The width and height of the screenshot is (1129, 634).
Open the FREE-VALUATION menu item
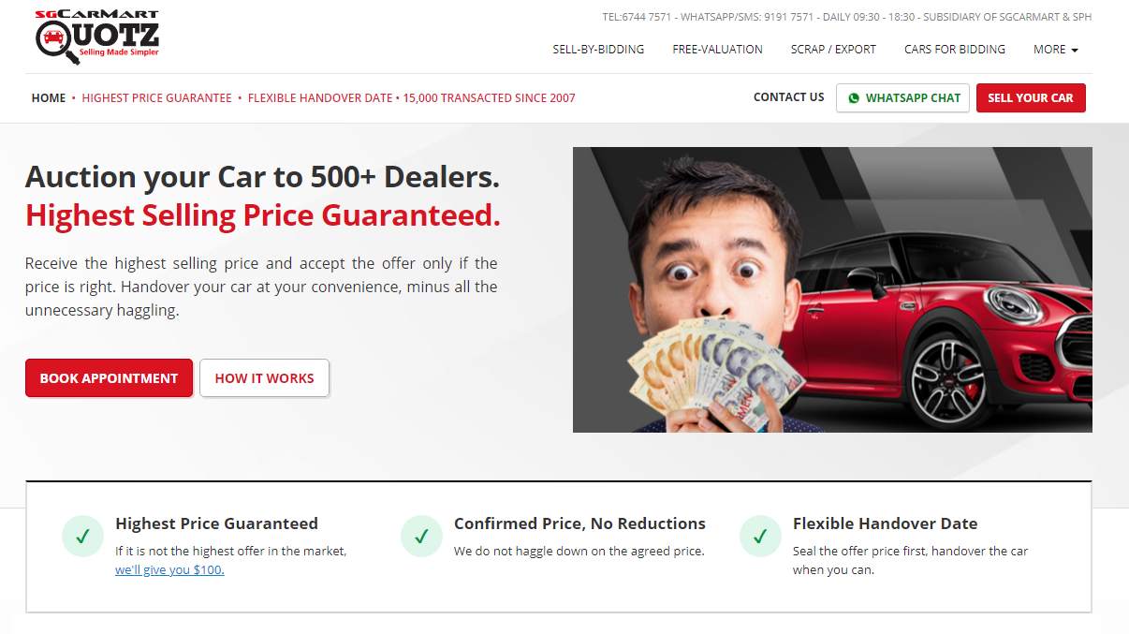[x=717, y=50]
